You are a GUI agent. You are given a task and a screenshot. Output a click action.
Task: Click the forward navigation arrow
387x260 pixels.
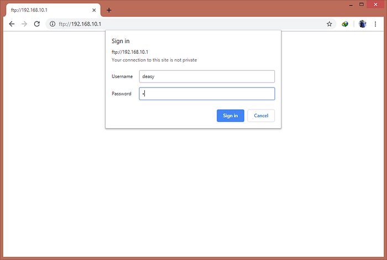click(24, 24)
